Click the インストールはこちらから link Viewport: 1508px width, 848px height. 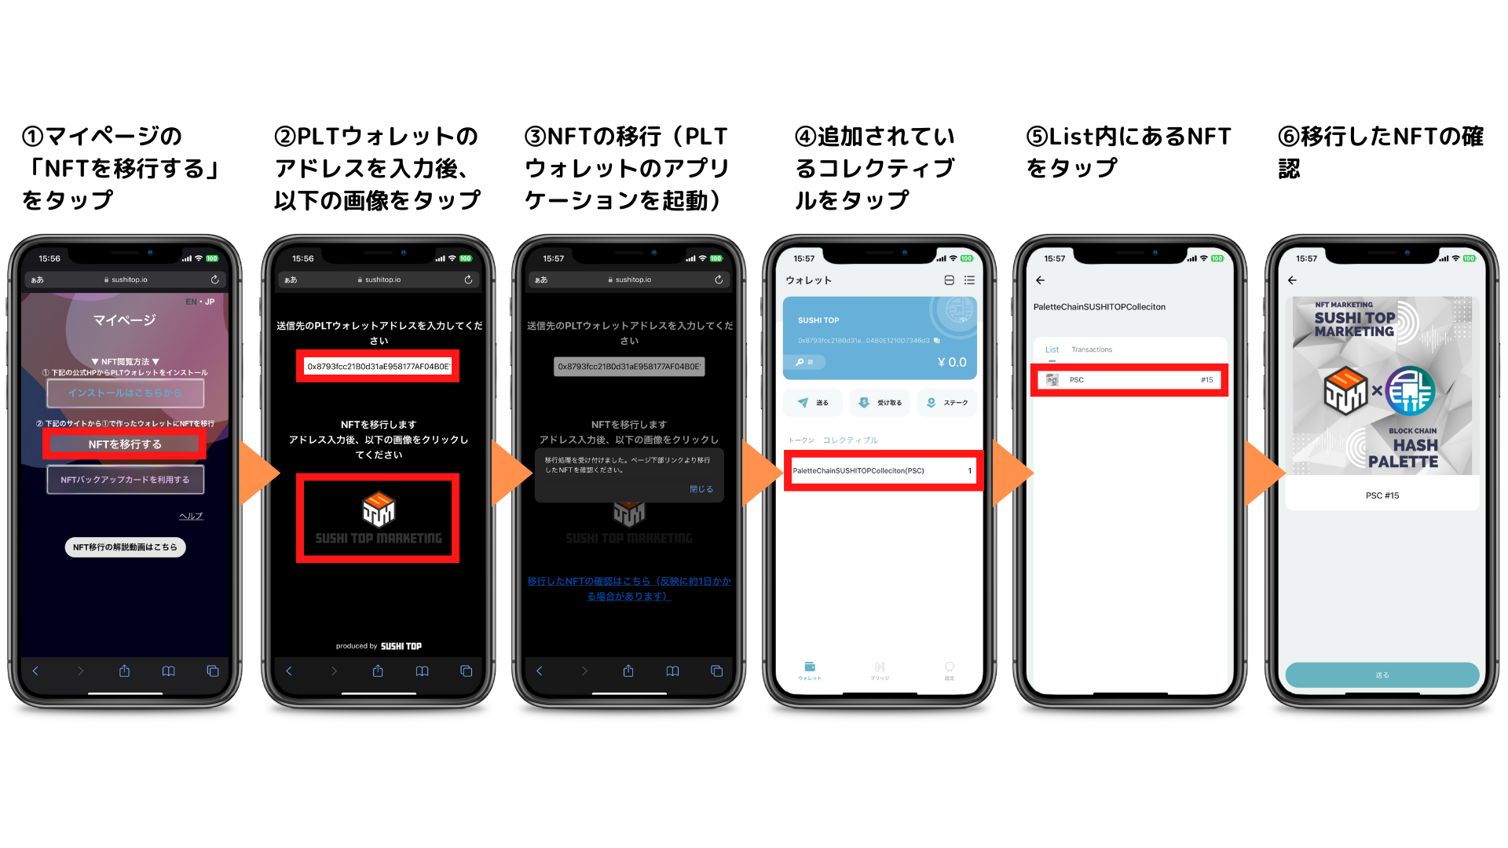click(x=126, y=393)
